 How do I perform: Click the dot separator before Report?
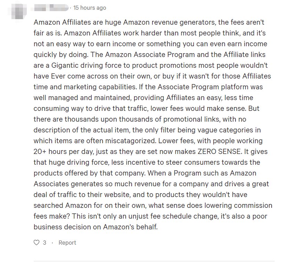coord(52,243)
